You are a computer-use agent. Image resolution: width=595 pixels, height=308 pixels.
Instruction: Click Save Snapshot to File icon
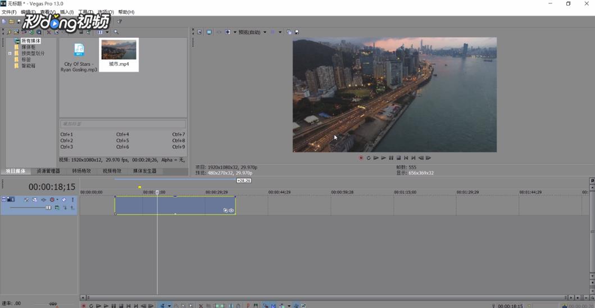[x=297, y=32]
